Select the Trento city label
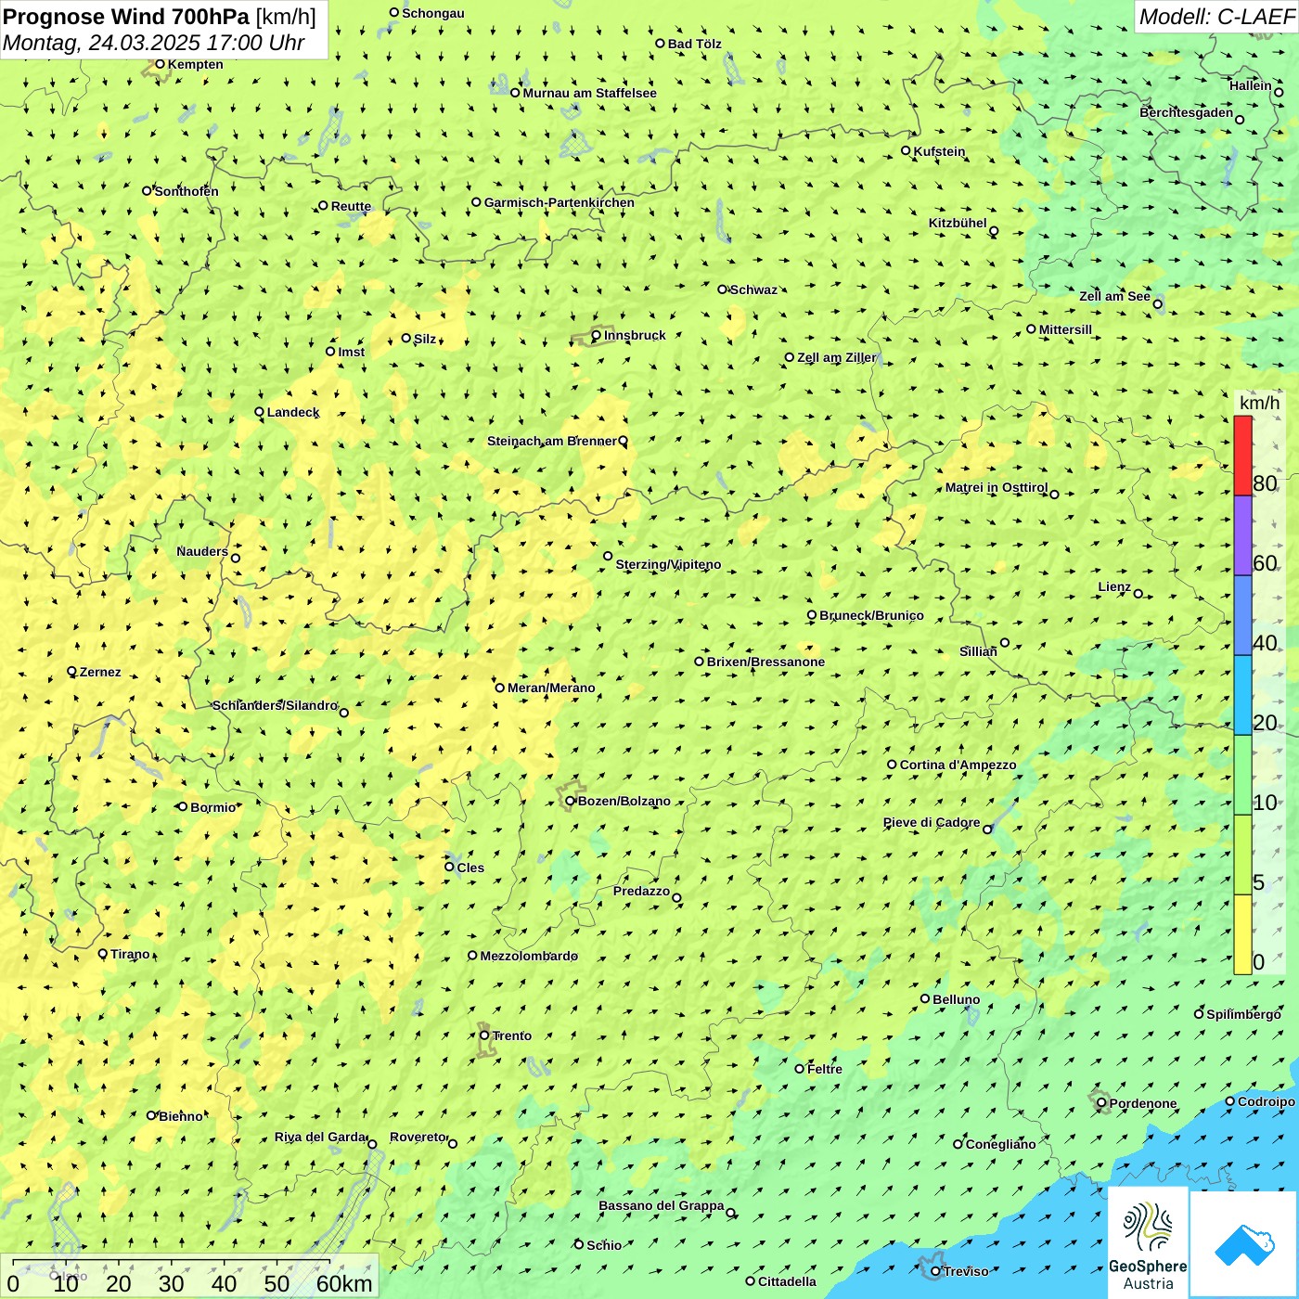 pyautogui.click(x=512, y=1035)
